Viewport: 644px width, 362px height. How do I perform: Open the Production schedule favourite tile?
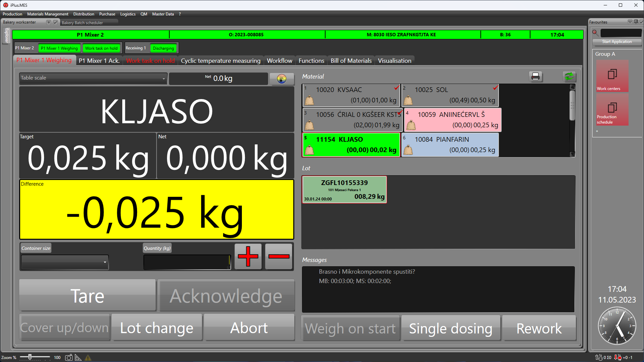[612, 109]
